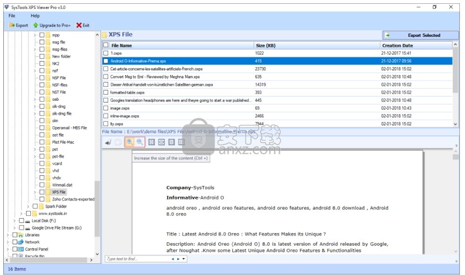465x275 pixels.
Task: Expand the mpp folder node
Action: click(x=35, y=35)
